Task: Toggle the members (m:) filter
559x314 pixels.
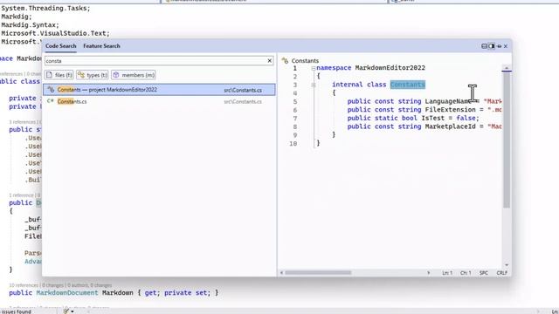Action: pos(134,75)
